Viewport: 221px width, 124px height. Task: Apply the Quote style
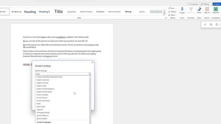(142, 12)
